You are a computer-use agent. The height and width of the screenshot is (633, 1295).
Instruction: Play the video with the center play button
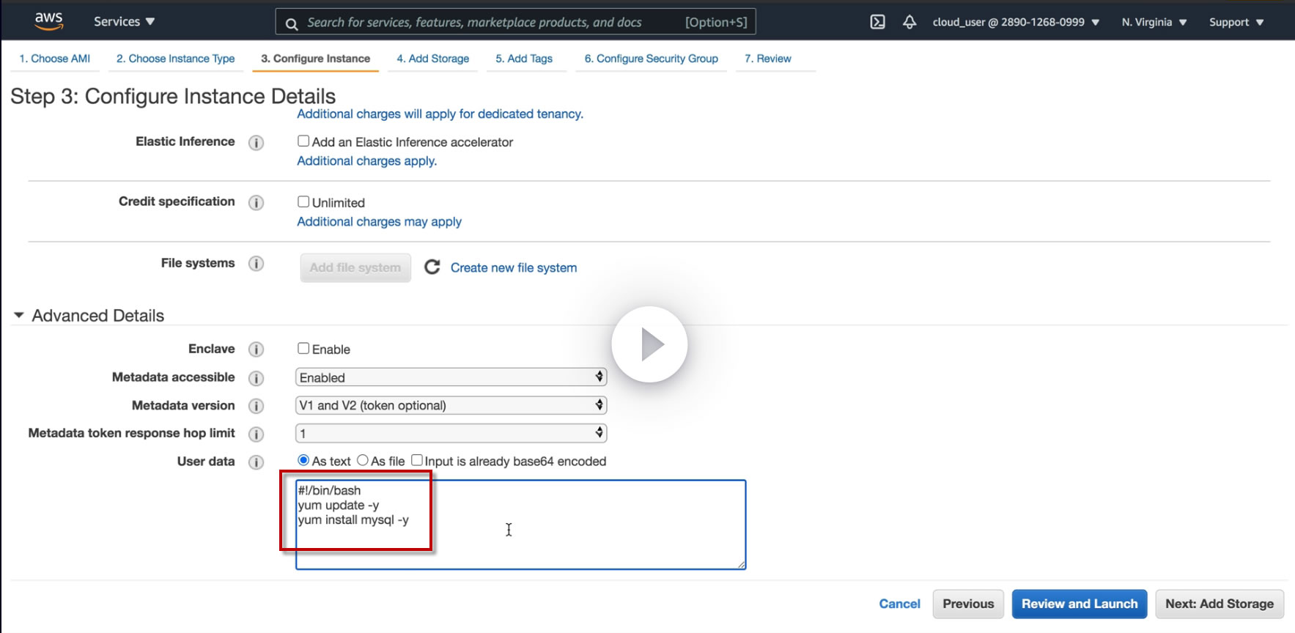[x=649, y=344]
